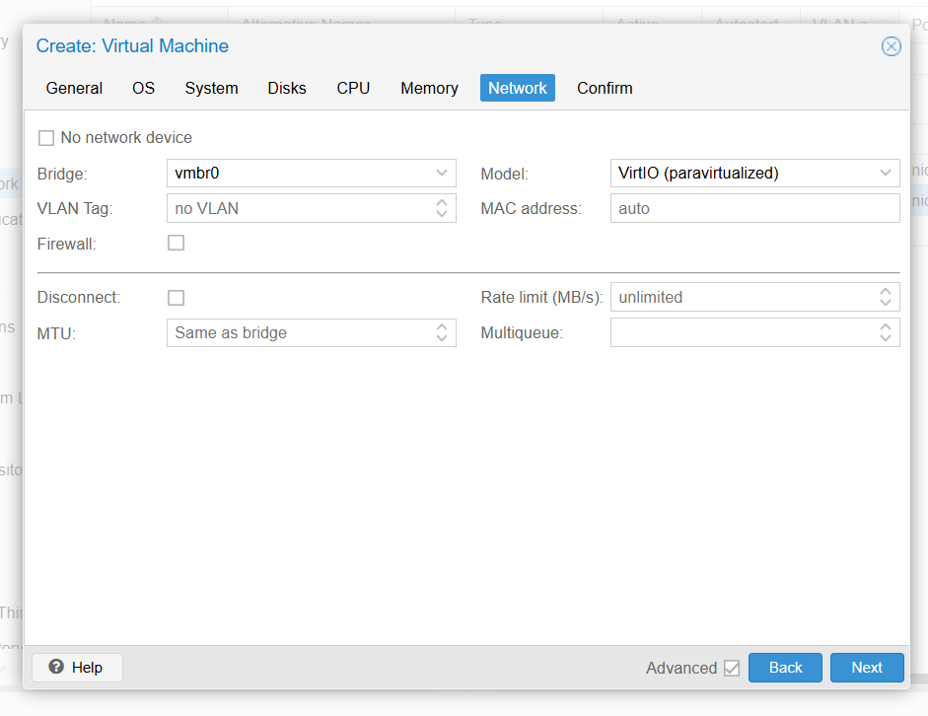
Task: Open the Bridge dropdown
Action: point(443,173)
